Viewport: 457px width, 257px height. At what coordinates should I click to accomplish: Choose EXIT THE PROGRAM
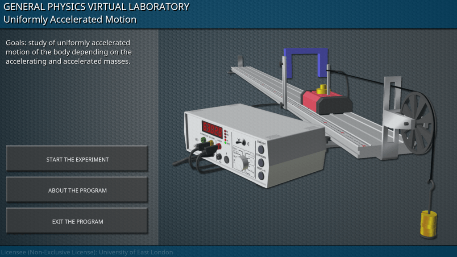tap(77, 222)
